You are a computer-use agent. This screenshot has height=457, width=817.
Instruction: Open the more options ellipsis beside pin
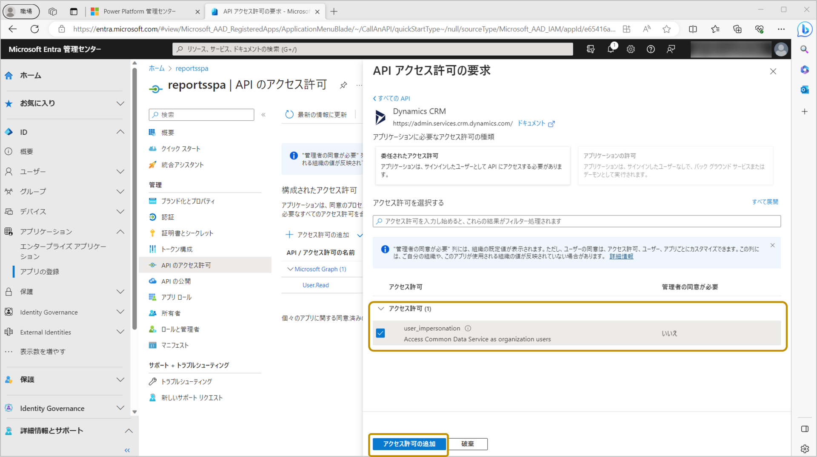(359, 85)
